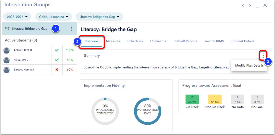Open the Literacy: Bridge the Gap dropdown
The width and height of the screenshot is (275, 135).
pyautogui.click(x=99, y=17)
